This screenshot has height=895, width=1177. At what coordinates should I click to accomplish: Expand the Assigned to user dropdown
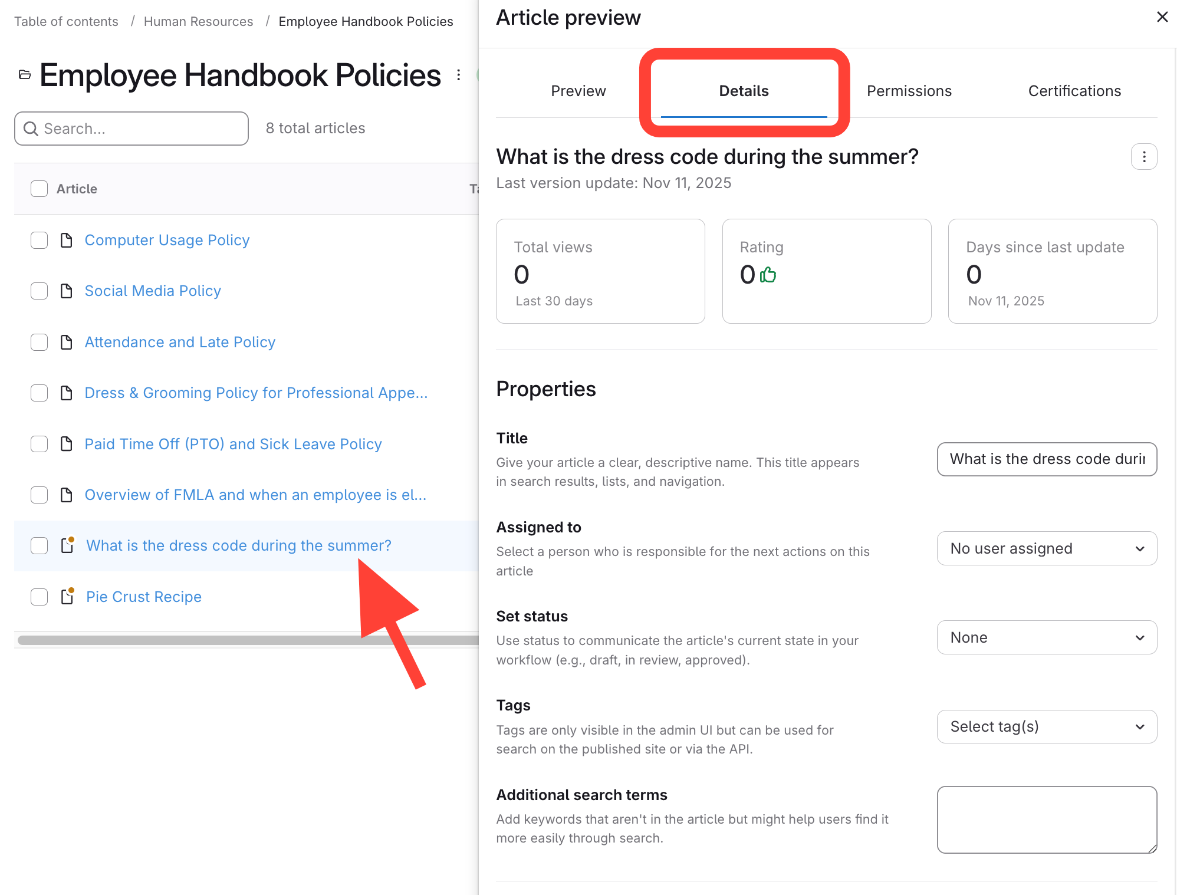click(x=1047, y=548)
